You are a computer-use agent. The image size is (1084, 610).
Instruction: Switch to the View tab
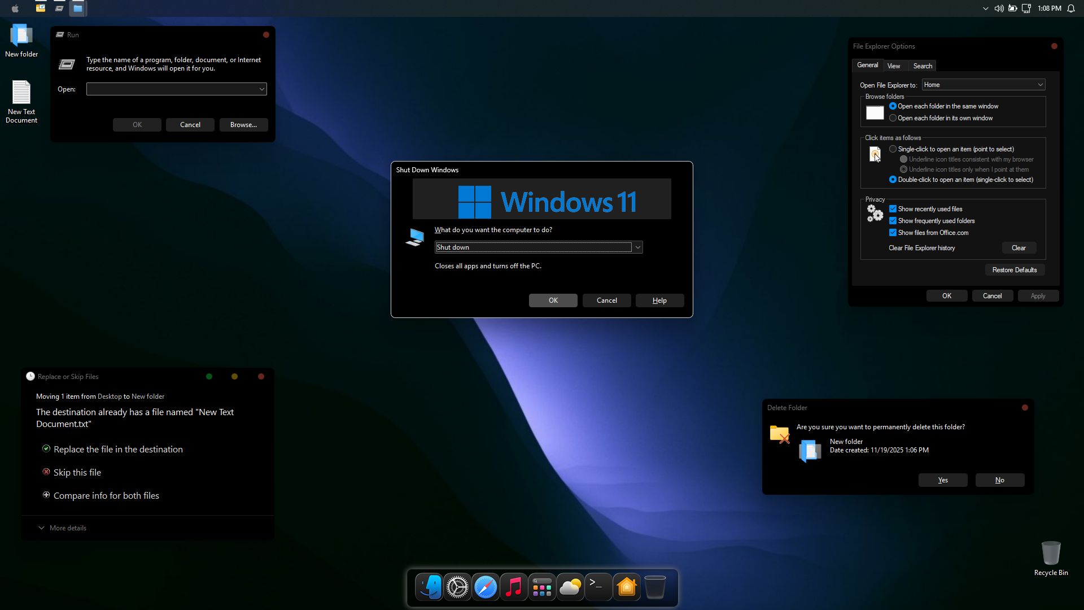(894, 66)
